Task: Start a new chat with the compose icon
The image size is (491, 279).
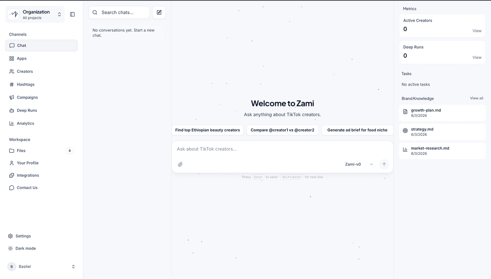Action: coord(159,12)
